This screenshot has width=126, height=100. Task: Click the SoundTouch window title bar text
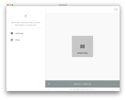(x=63, y=5)
